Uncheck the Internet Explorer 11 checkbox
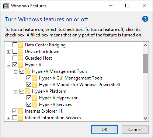The image size is (153, 138). pyautogui.click(x=15, y=111)
